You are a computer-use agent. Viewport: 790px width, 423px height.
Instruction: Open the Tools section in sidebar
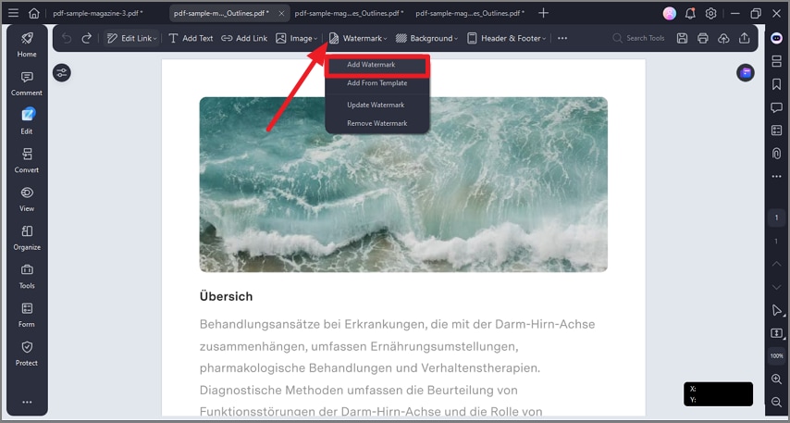tap(27, 276)
